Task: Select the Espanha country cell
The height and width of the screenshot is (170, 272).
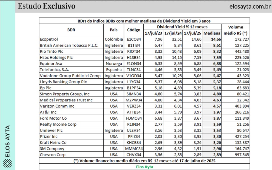Action: click(113, 70)
